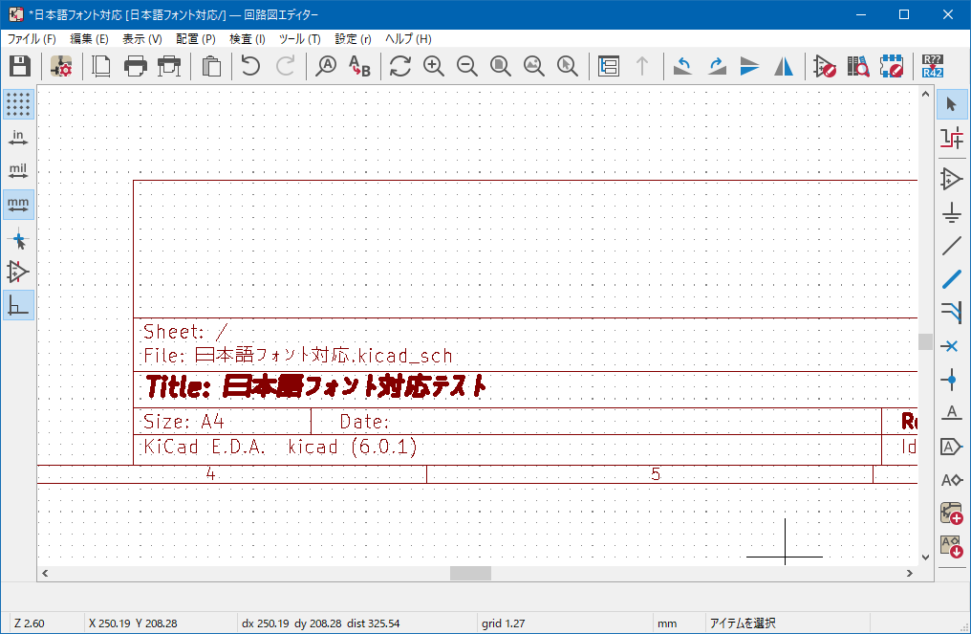Click the horizontal scrollbar thumb
Viewport: 971px width, 634px height.
[x=470, y=573]
